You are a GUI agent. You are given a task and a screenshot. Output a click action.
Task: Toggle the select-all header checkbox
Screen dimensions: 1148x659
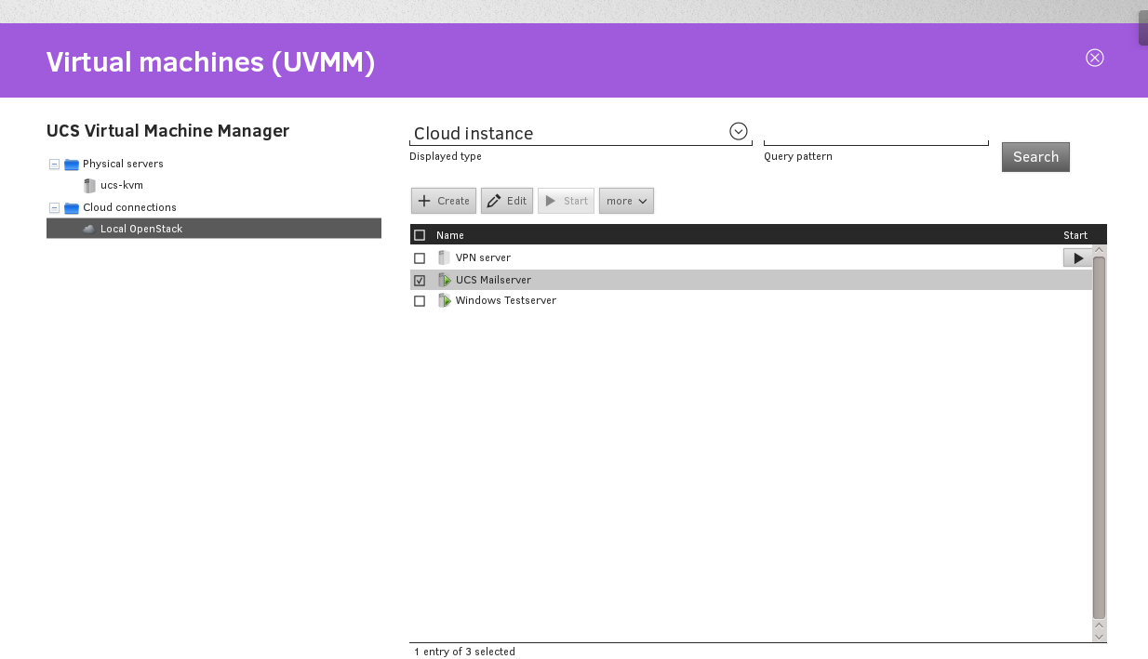click(420, 235)
